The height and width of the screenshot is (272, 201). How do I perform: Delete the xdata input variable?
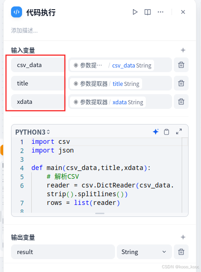click(181, 102)
